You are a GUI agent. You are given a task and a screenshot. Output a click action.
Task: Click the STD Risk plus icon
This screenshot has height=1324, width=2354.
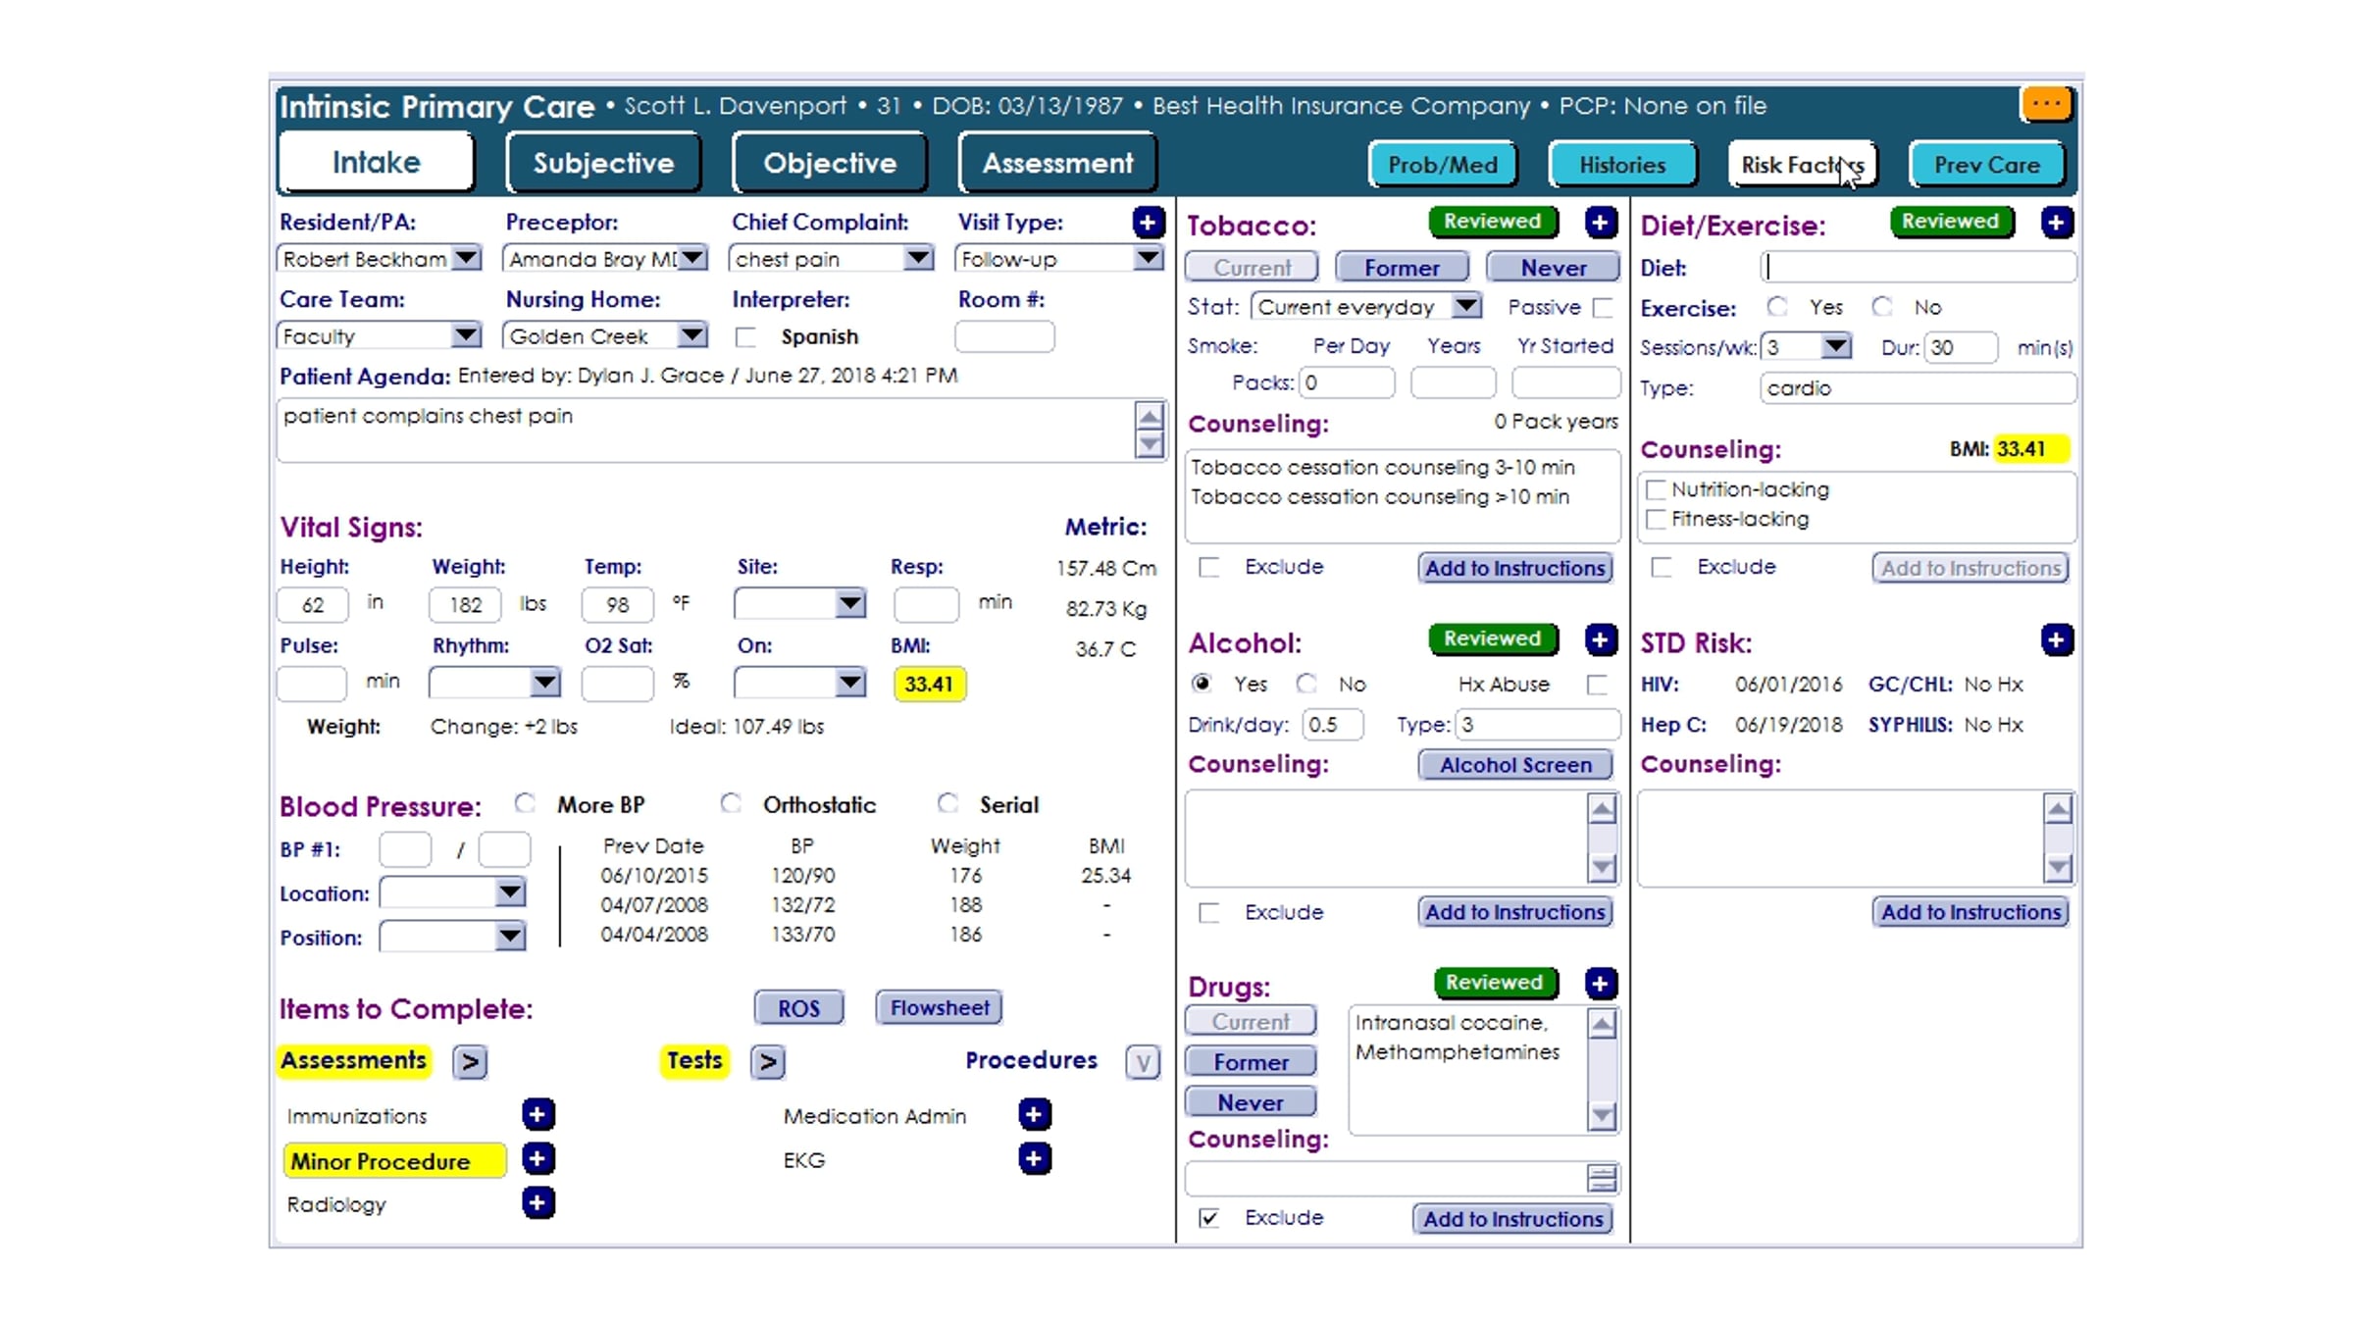(x=2056, y=640)
